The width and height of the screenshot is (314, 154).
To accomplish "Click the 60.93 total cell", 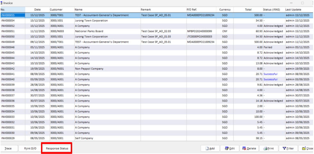I will point(248,31).
